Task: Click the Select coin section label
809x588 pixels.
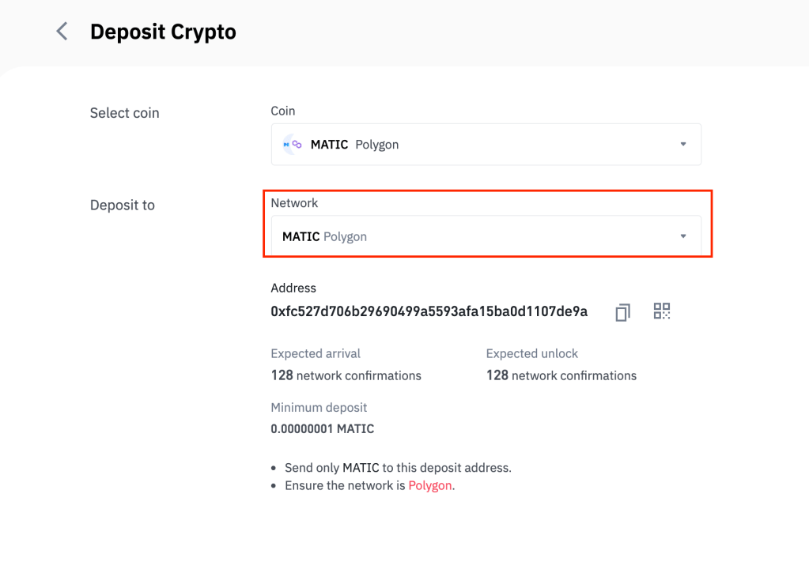Action: pos(124,113)
